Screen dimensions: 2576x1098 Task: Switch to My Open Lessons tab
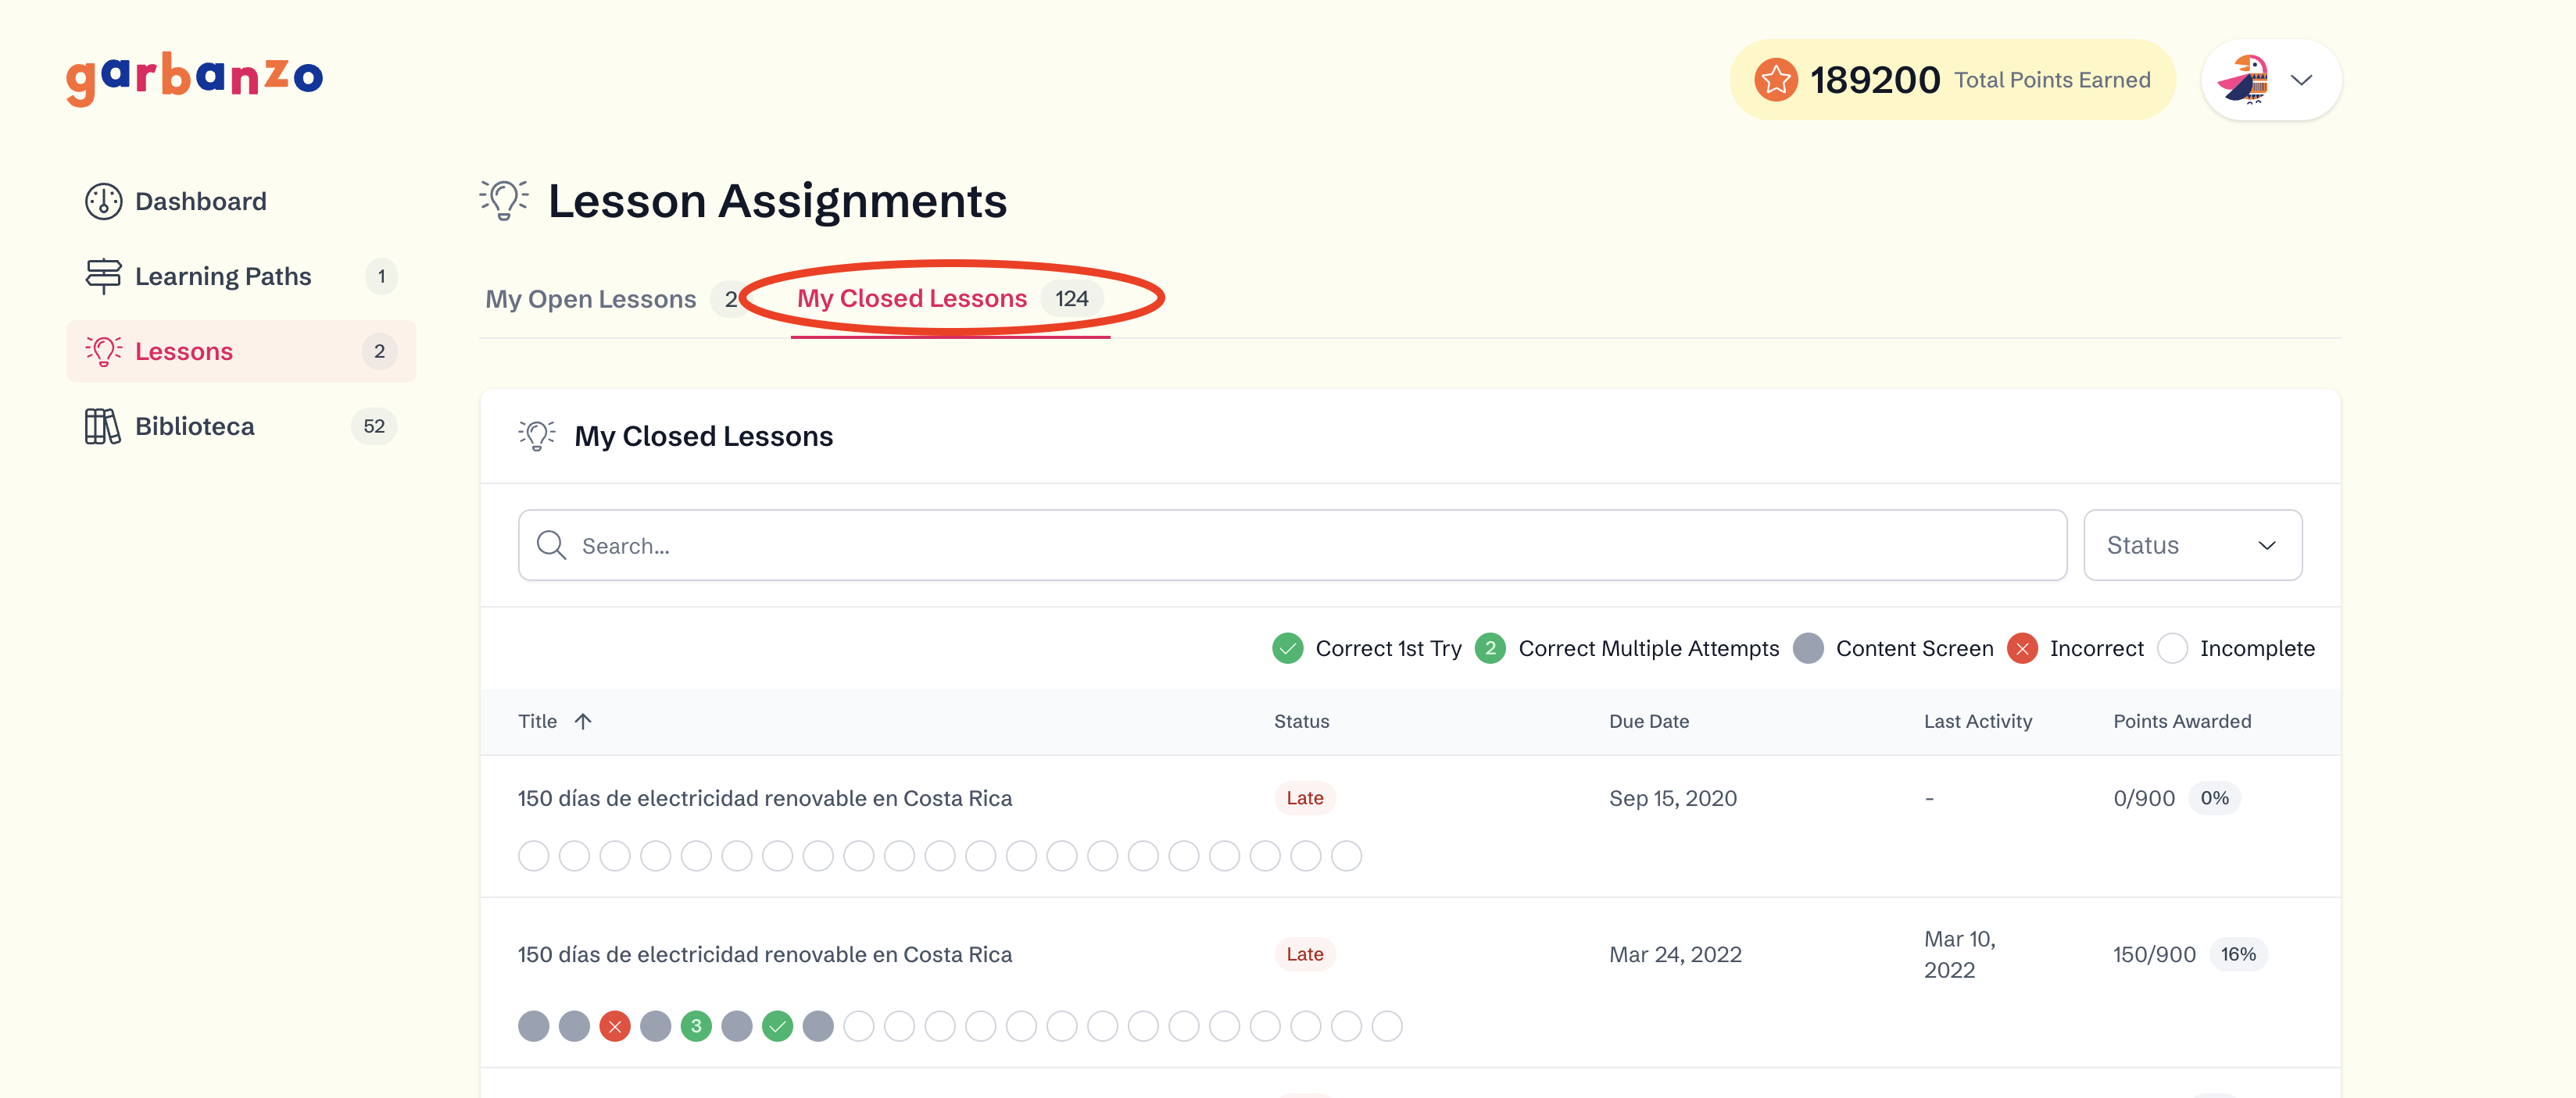[591, 300]
